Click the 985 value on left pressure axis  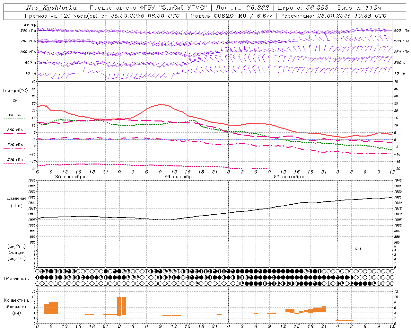[x=33, y=242]
